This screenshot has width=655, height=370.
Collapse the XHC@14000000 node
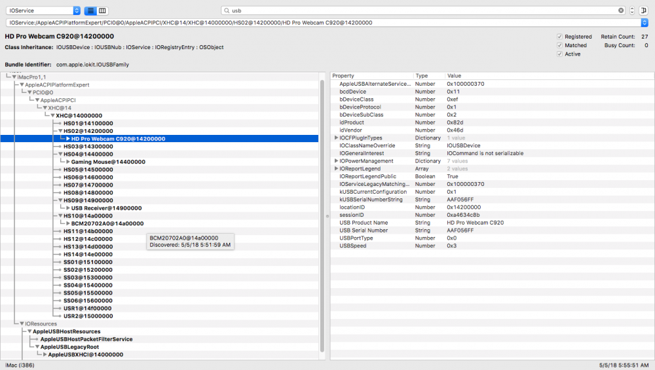click(52, 116)
